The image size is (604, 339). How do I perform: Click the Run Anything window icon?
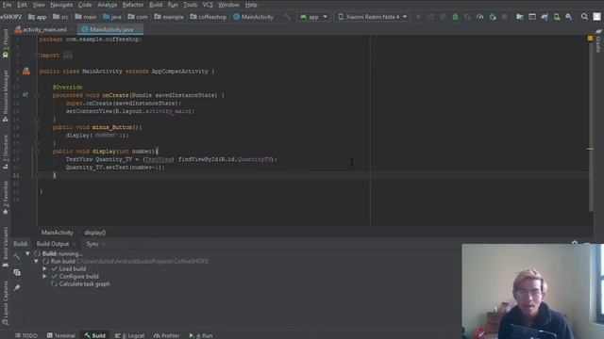point(532,17)
